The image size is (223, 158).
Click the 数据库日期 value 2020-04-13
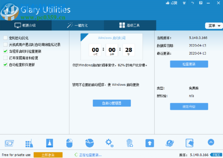(198, 45)
